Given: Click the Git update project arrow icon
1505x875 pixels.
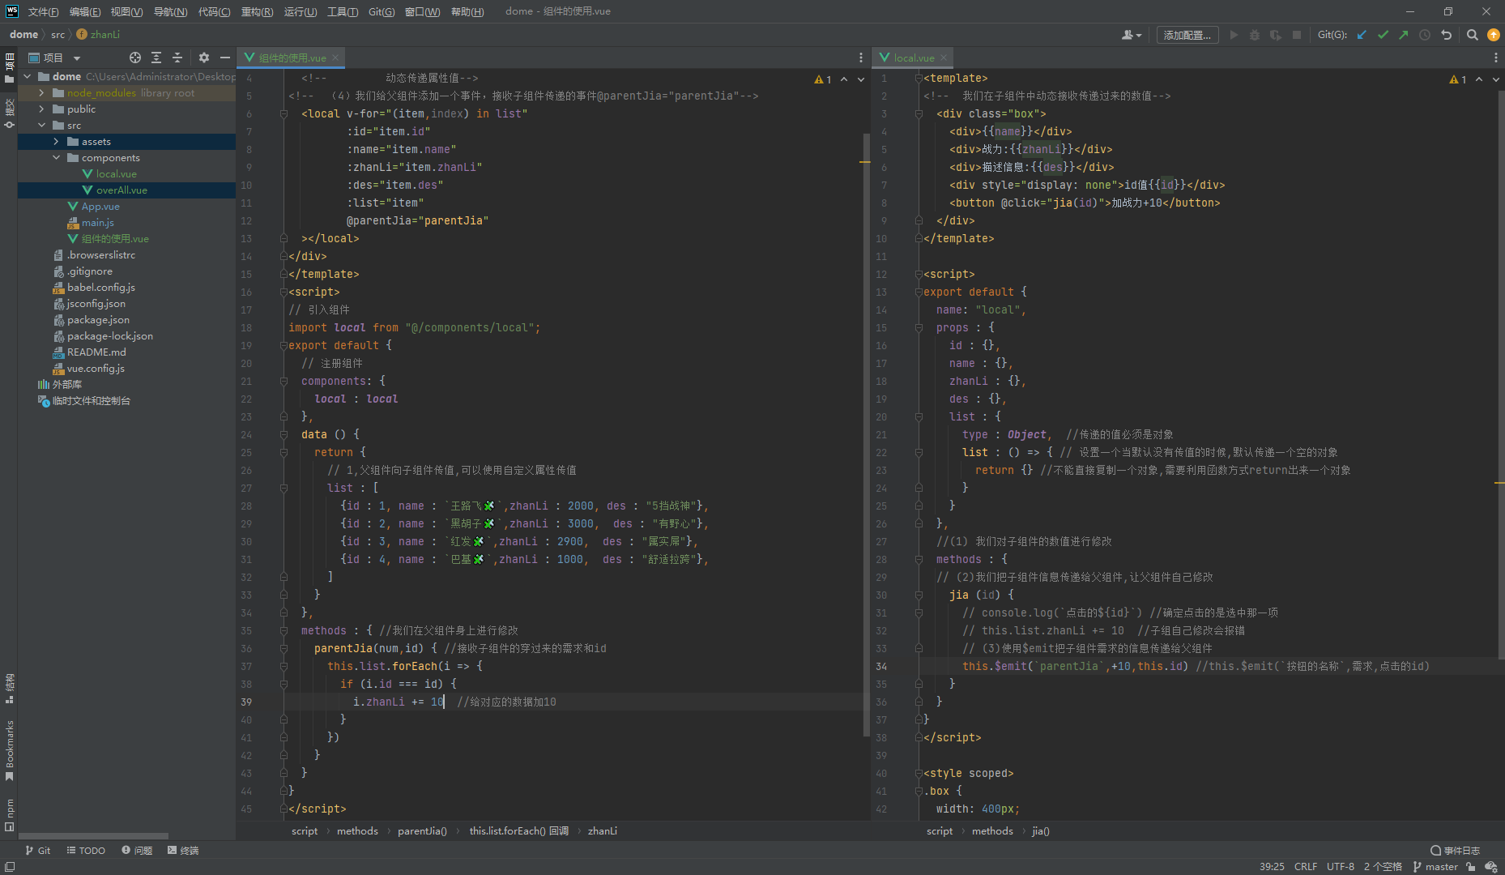Looking at the screenshot, I should [x=1362, y=35].
